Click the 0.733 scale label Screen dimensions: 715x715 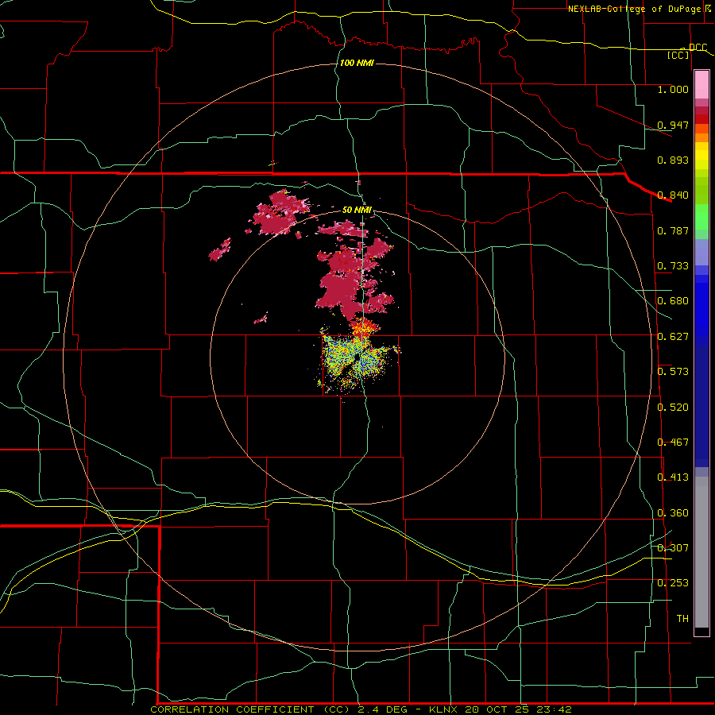pyautogui.click(x=673, y=266)
